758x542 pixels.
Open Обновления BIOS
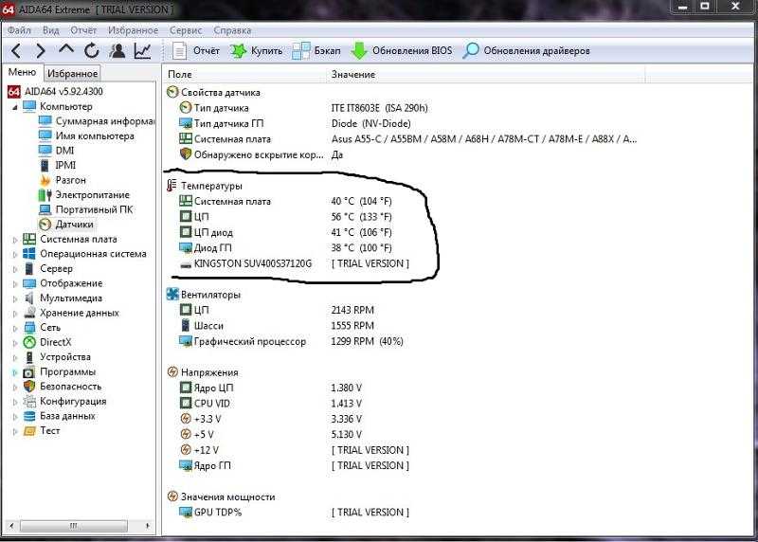(402, 50)
